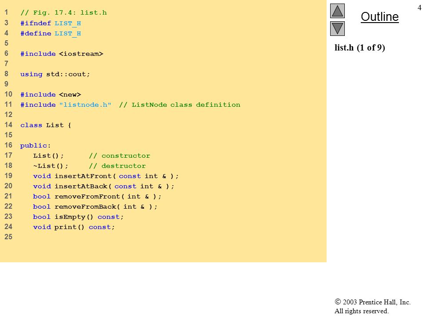This screenshot has width=426, height=319.
Task: Click the slide number 4
Action: coord(419,8)
